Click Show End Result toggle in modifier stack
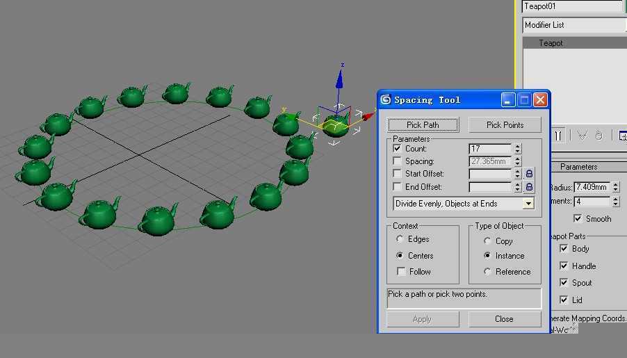The height and width of the screenshot is (358, 627). point(557,136)
